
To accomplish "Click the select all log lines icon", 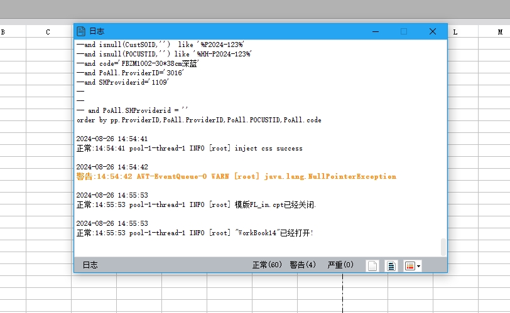I will tap(391, 265).
